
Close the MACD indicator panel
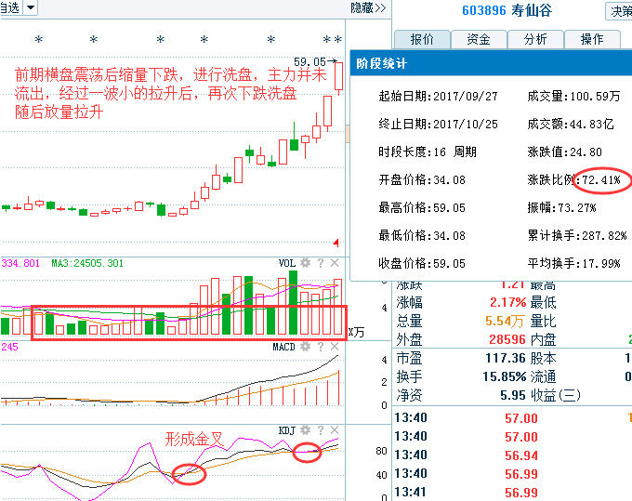click(x=335, y=347)
